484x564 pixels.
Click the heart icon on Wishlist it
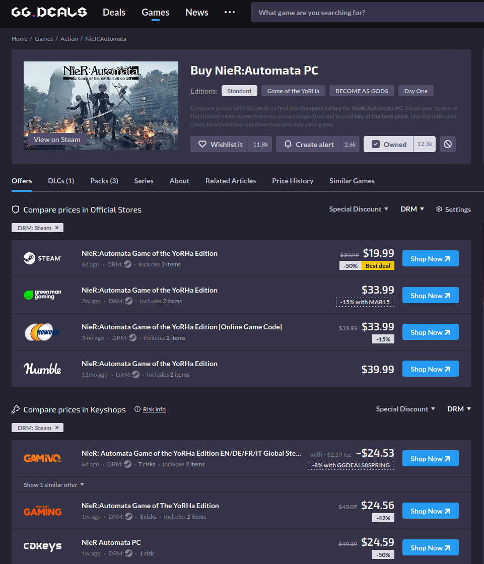(x=202, y=144)
